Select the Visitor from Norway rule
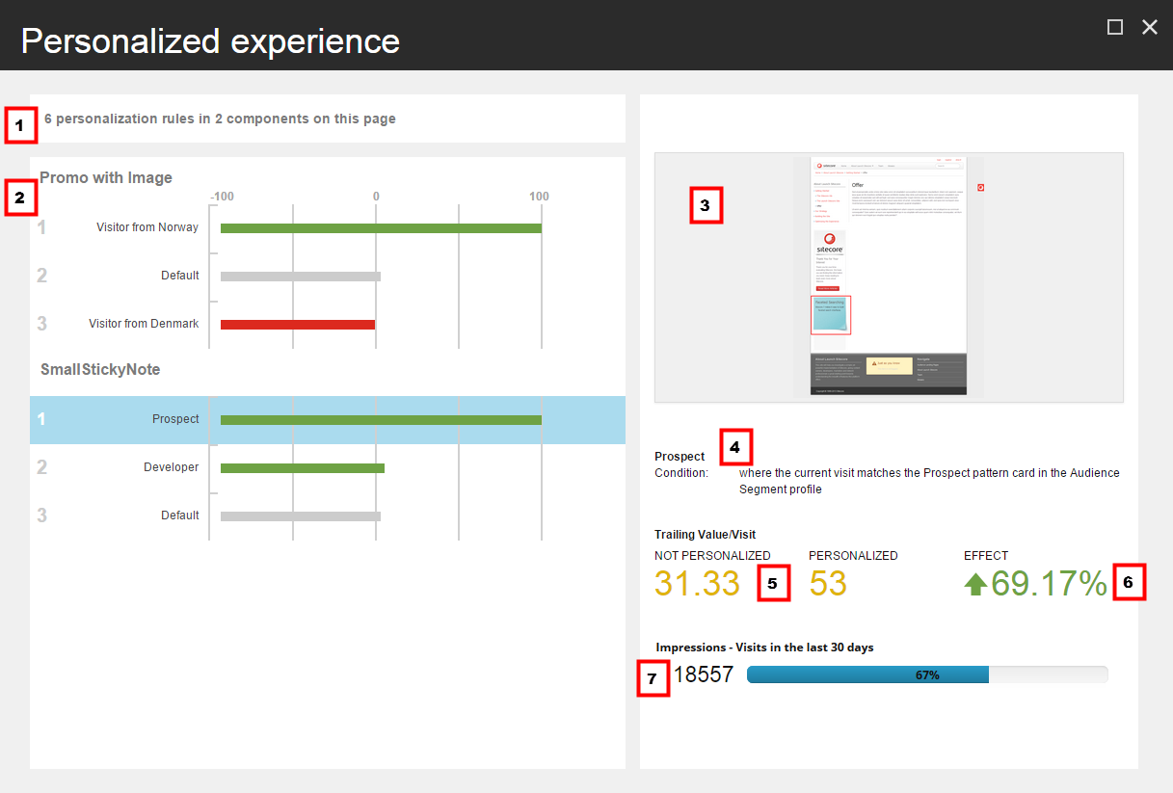The image size is (1173, 793). point(328,228)
